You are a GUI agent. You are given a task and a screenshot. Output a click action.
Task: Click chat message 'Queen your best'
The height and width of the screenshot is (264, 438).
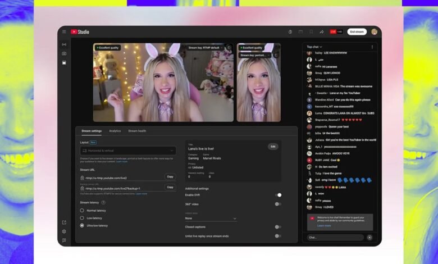point(339,126)
